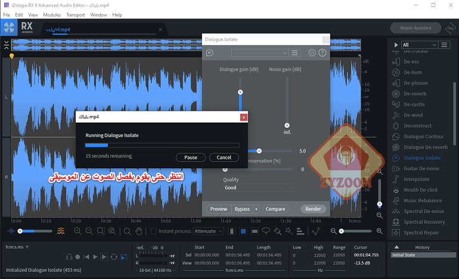Viewport: 459px width, 279px height.
Task: Select the De-ess module icon
Action: tap(396, 62)
